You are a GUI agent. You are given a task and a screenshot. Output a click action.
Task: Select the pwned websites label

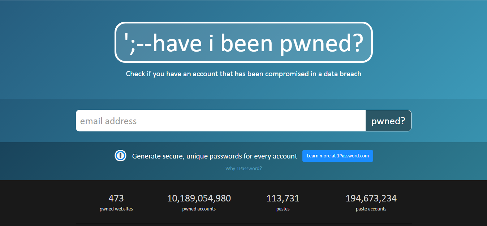pos(116,209)
